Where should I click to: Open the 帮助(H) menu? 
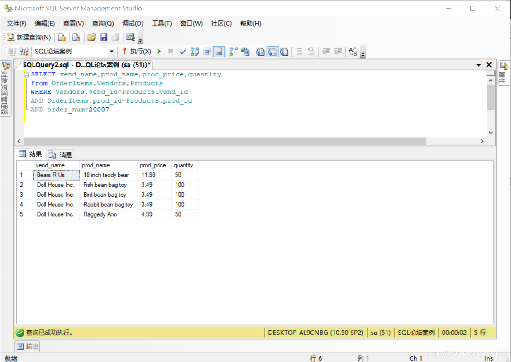tap(251, 24)
